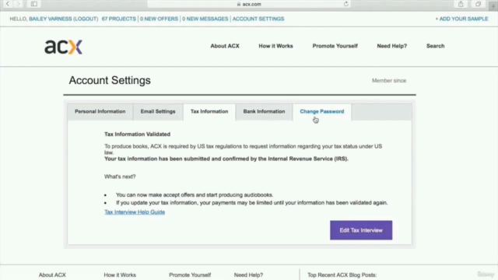This screenshot has height=280, width=498.
Task: Switch to the Change Password tab
Action: point(322,112)
